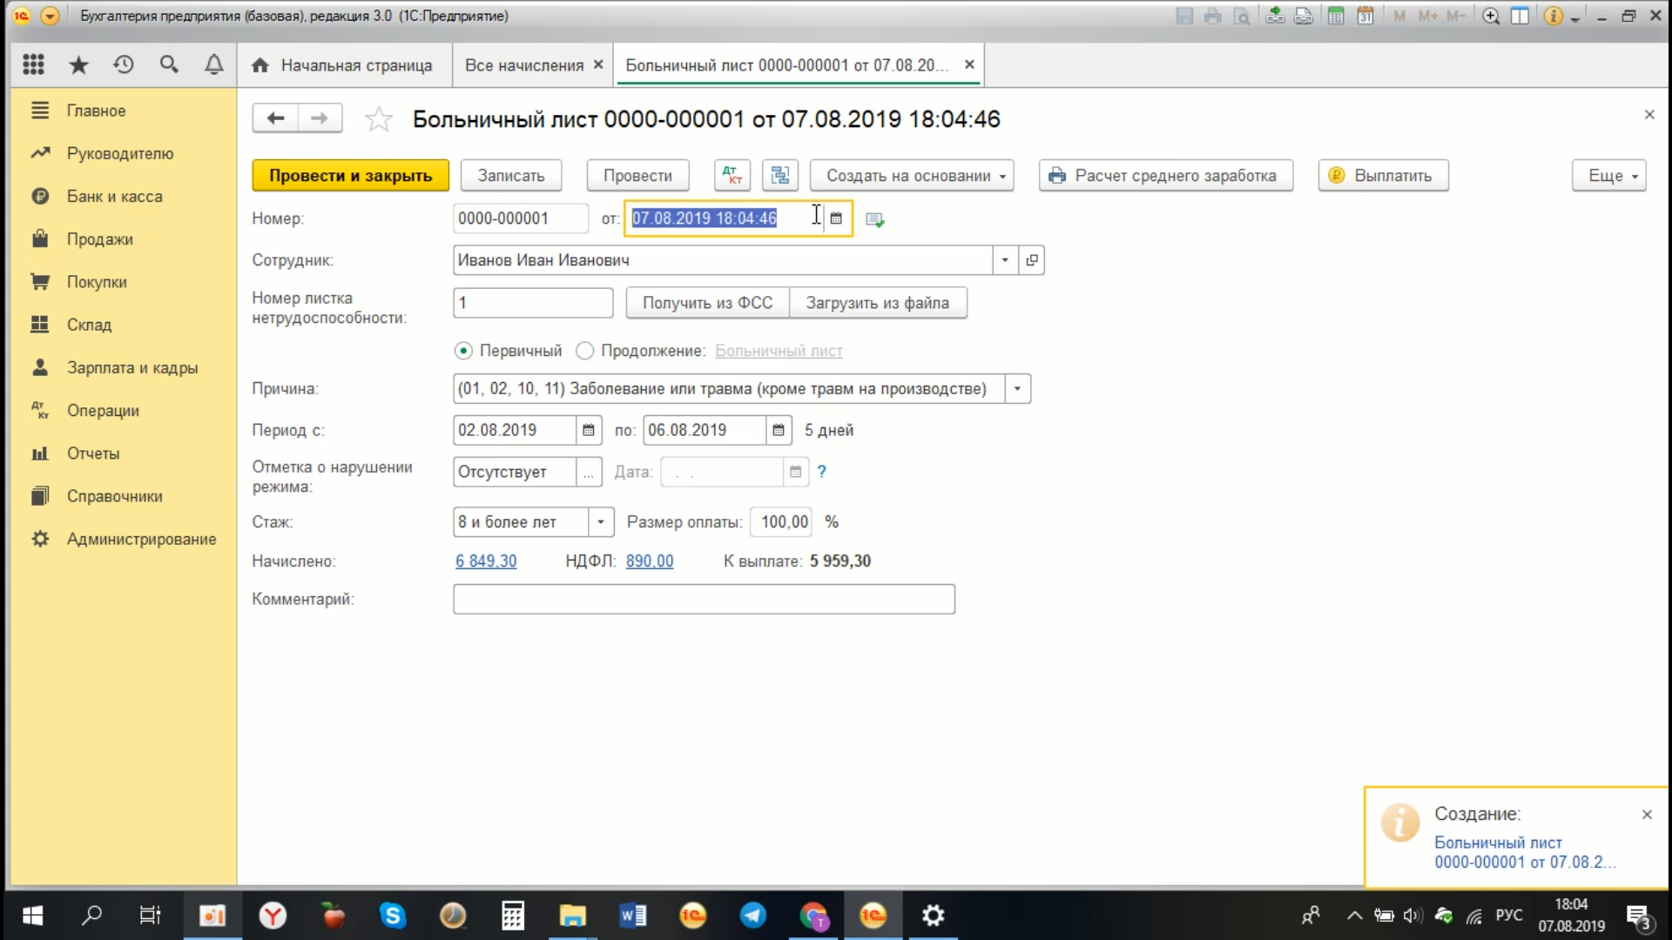This screenshot has width=1672, height=940.
Task: Open document structure icon beside Дт/Кт
Action: [780, 175]
